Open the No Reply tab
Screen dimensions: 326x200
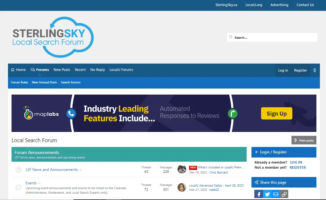98,70
